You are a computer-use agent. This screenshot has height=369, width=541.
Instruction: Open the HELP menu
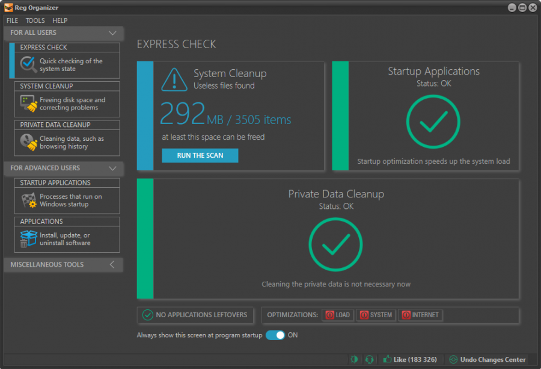[60, 20]
